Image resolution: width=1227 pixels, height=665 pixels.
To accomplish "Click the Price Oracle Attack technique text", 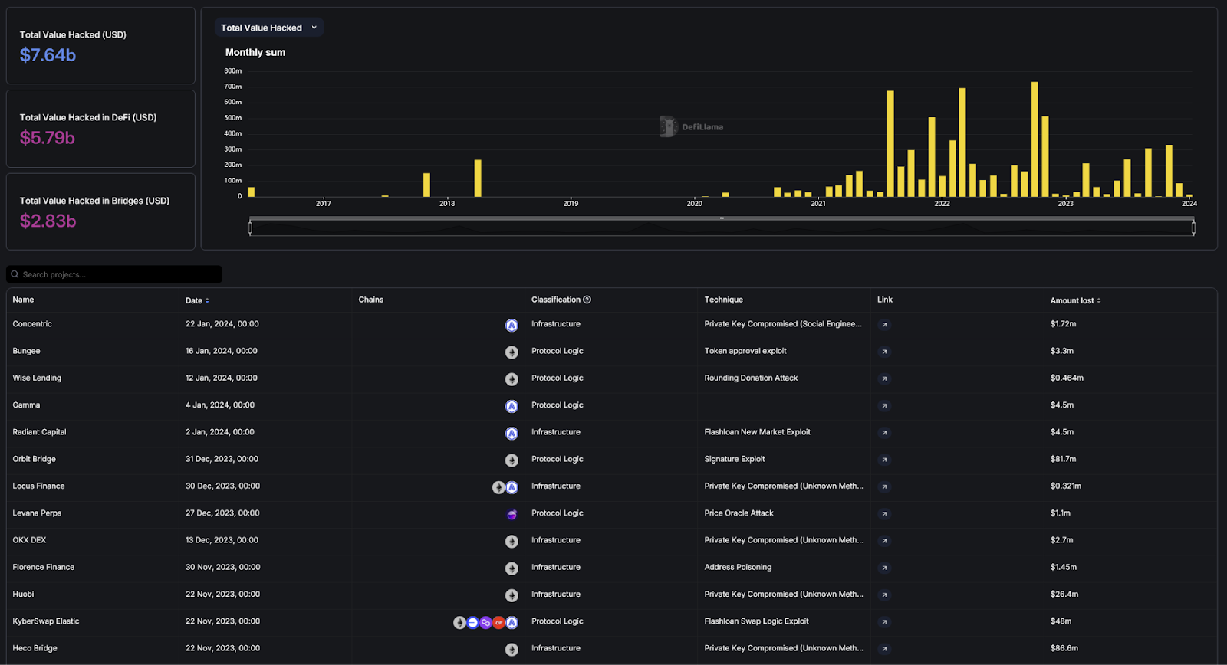I will [x=739, y=513].
